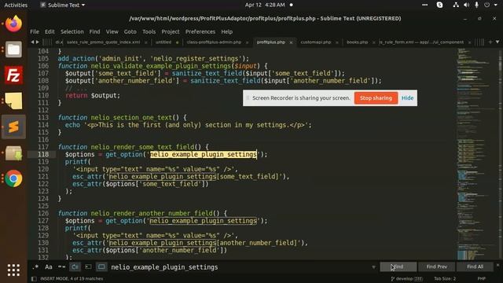Close the customapi.php tab
This screenshot has width=503, height=283.
click(x=337, y=42)
